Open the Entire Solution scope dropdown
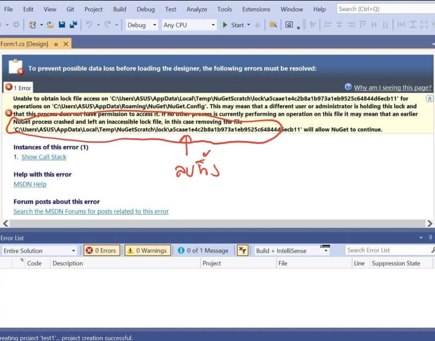The height and width of the screenshot is (341, 435). pos(73,251)
